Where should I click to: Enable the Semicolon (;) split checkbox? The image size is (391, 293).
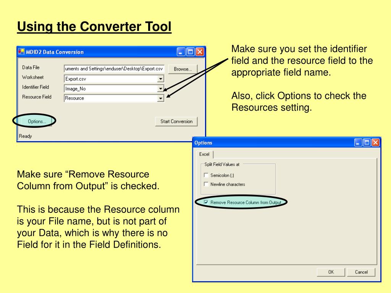[x=206, y=175]
